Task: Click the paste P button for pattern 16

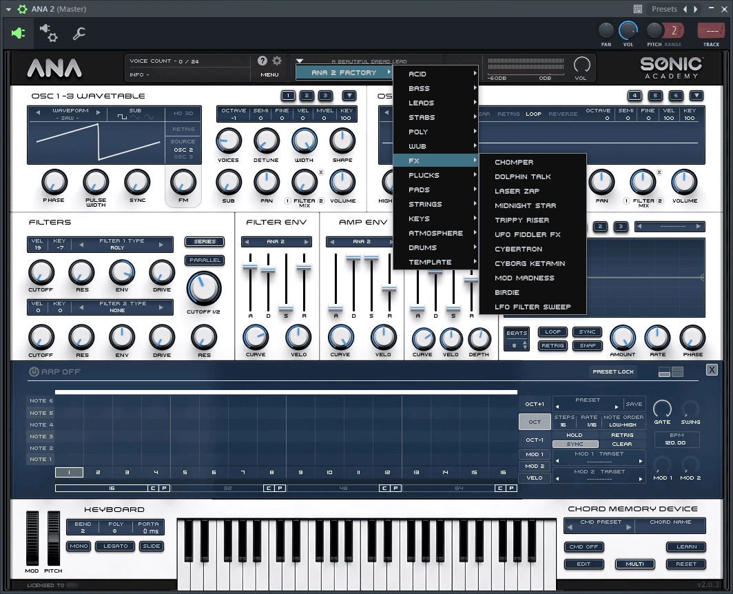Action: 164,489
